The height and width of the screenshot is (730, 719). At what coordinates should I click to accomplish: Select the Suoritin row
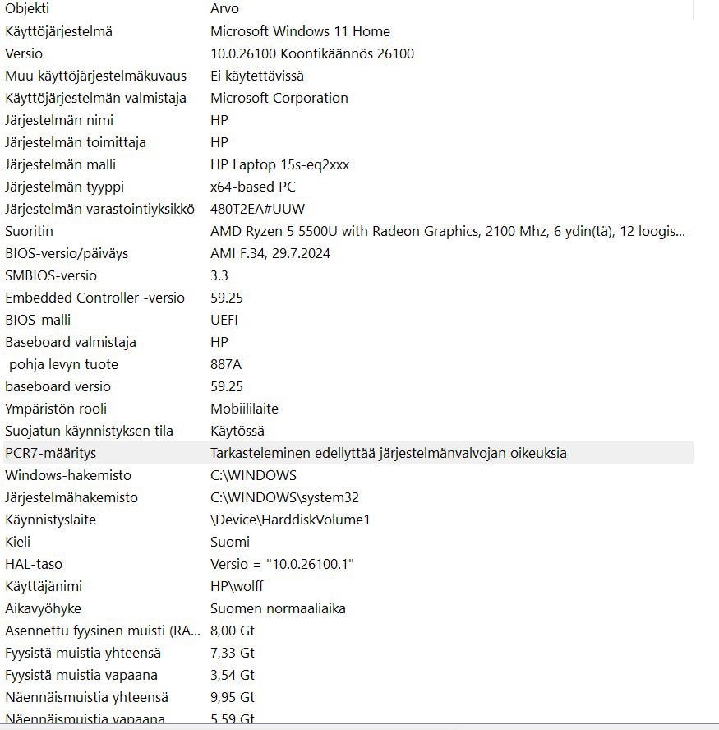coord(348,231)
